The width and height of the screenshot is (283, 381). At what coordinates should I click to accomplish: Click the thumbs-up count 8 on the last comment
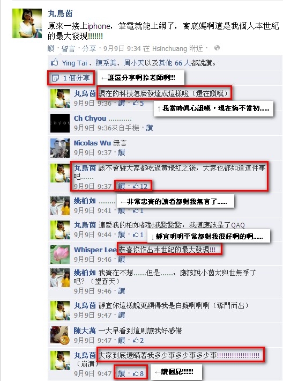[x=138, y=373]
